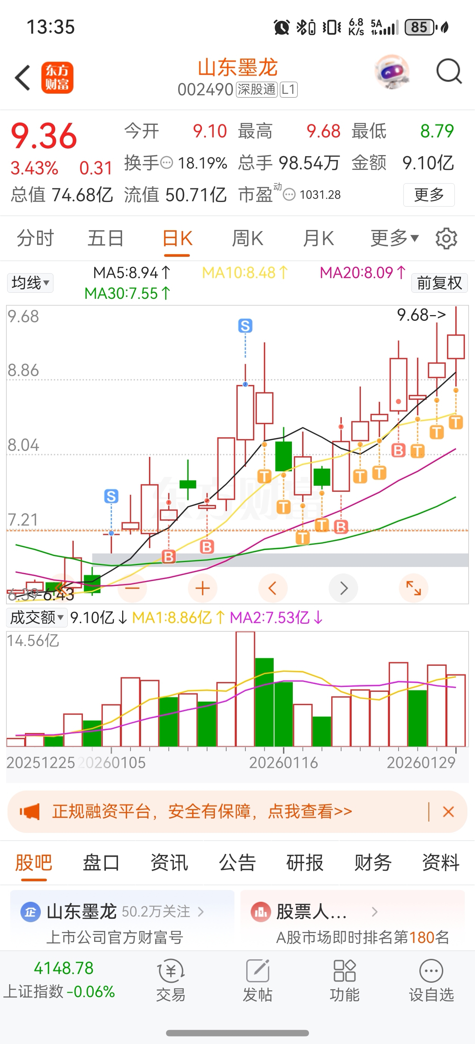Zoom out chart with minus button
475x1044 pixels.
coord(132,588)
